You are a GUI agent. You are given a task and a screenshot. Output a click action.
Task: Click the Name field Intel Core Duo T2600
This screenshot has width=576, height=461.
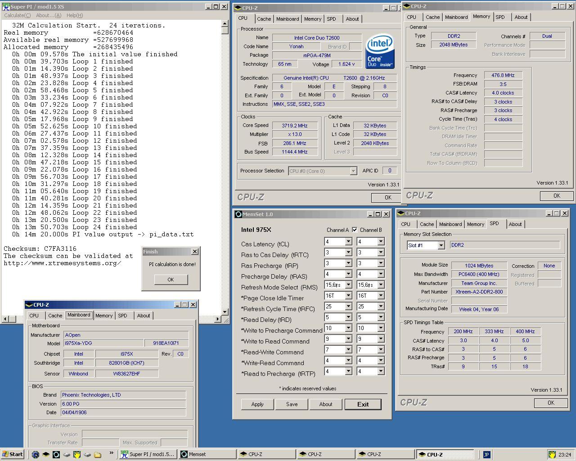(317, 38)
